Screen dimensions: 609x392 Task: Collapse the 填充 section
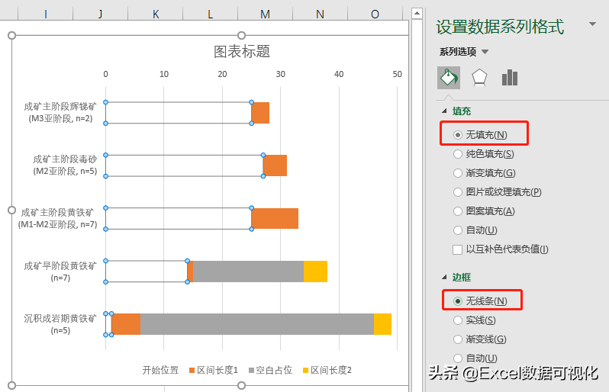pos(444,111)
